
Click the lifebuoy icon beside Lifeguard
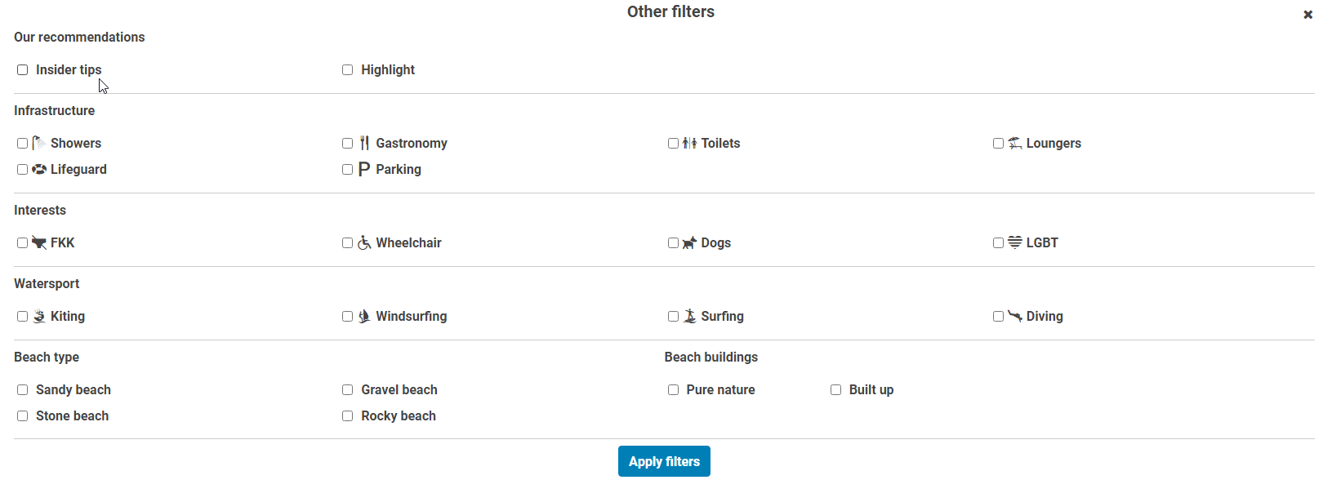pos(38,169)
